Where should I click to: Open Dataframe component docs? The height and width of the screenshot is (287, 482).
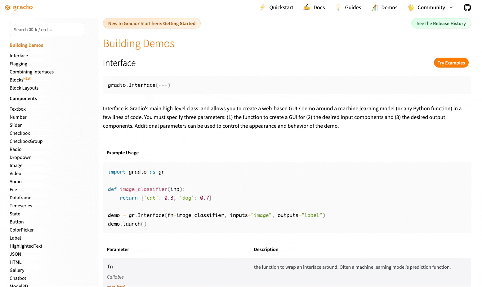click(20, 198)
